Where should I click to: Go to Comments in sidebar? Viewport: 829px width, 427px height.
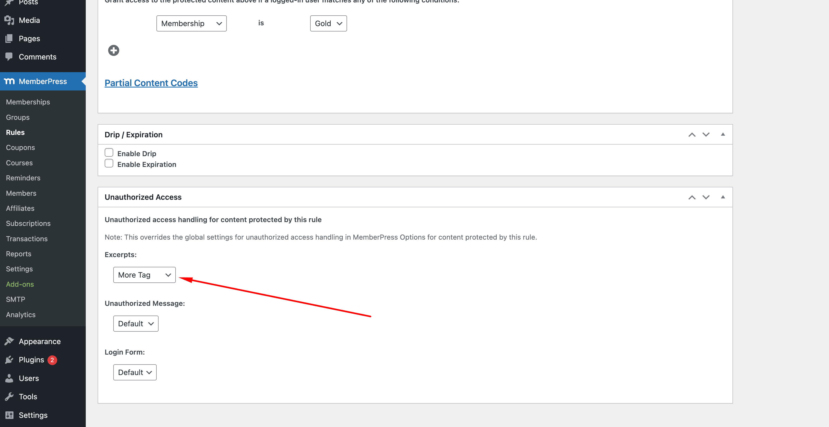tap(38, 57)
